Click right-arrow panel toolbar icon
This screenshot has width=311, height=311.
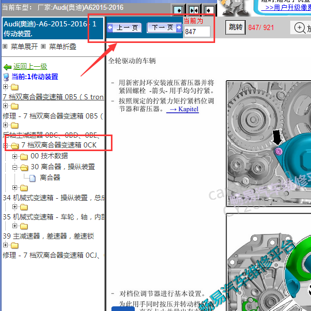click(178, 10)
